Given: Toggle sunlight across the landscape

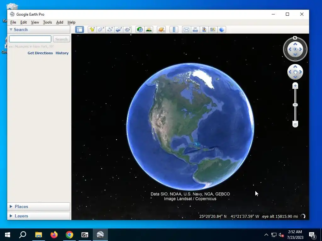Looking at the screenshot, I should pyautogui.click(x=149, y=29).
